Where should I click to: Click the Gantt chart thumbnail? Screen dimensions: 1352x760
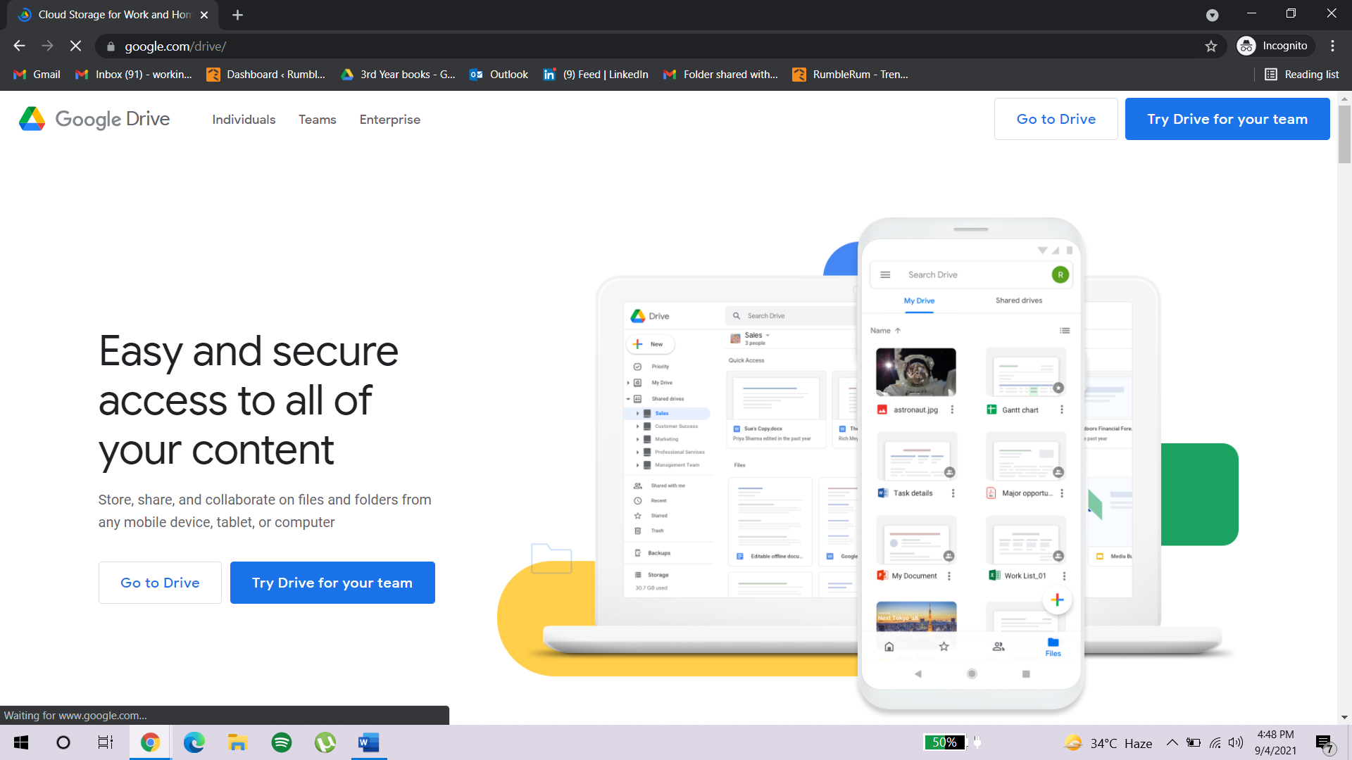pyautogui.click(x=1025, y=372)
